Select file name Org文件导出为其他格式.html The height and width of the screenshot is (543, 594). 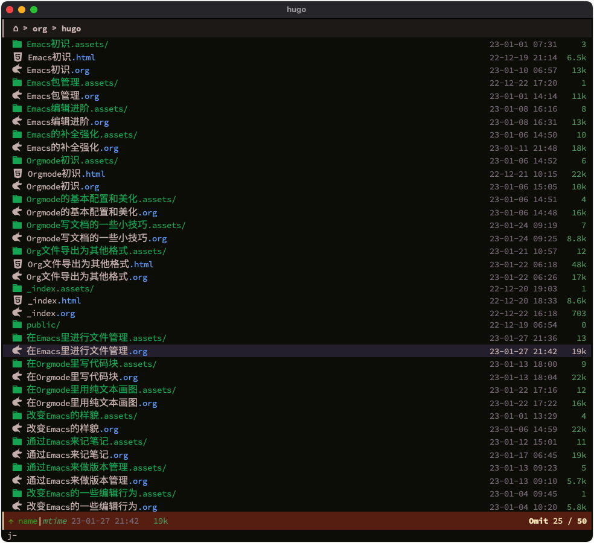click(x=91, y=264)
